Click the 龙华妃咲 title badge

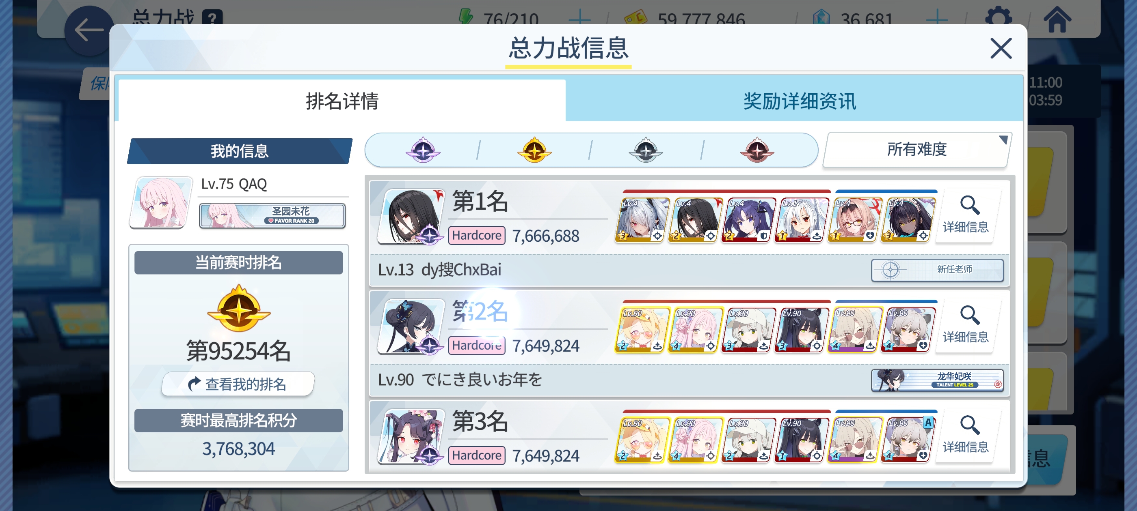[937, 380]
